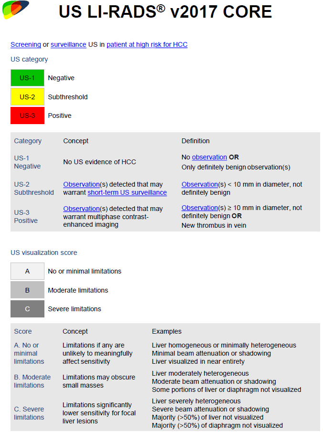The height and width of the screenshot is (432, 323).
Task: Click the Observation link in the US-2 Concept column
Action: point(80,184)
